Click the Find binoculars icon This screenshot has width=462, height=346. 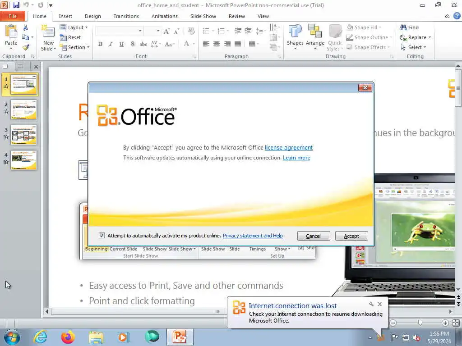(x=403, y=27)
